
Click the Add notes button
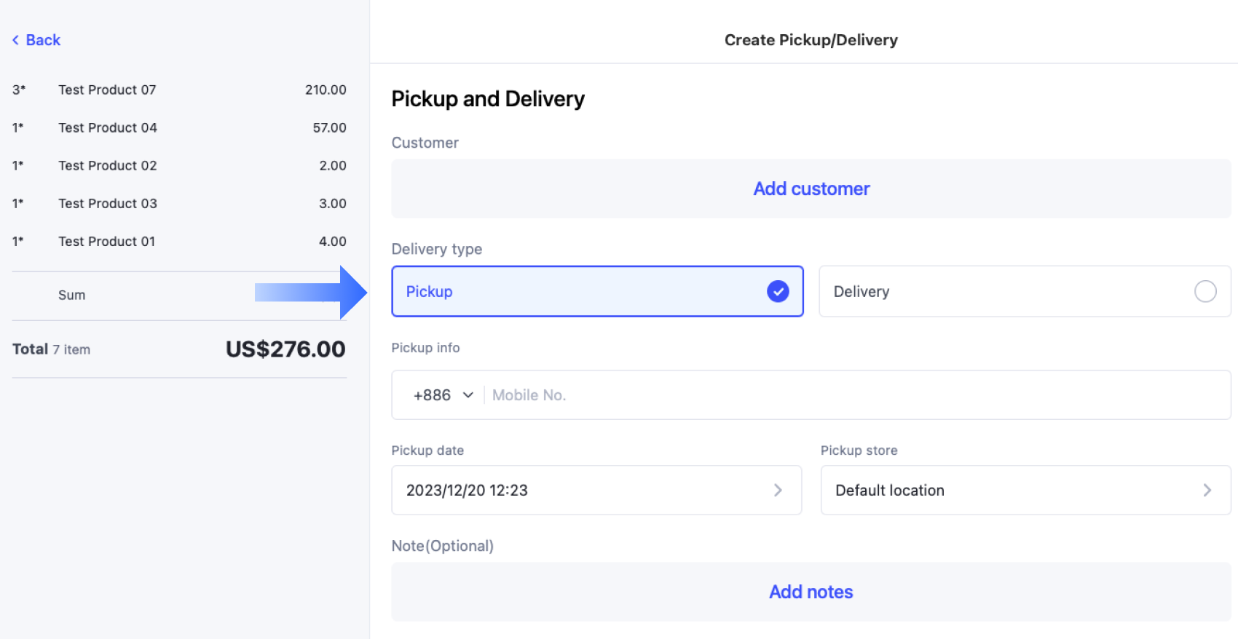click(811, 592)
